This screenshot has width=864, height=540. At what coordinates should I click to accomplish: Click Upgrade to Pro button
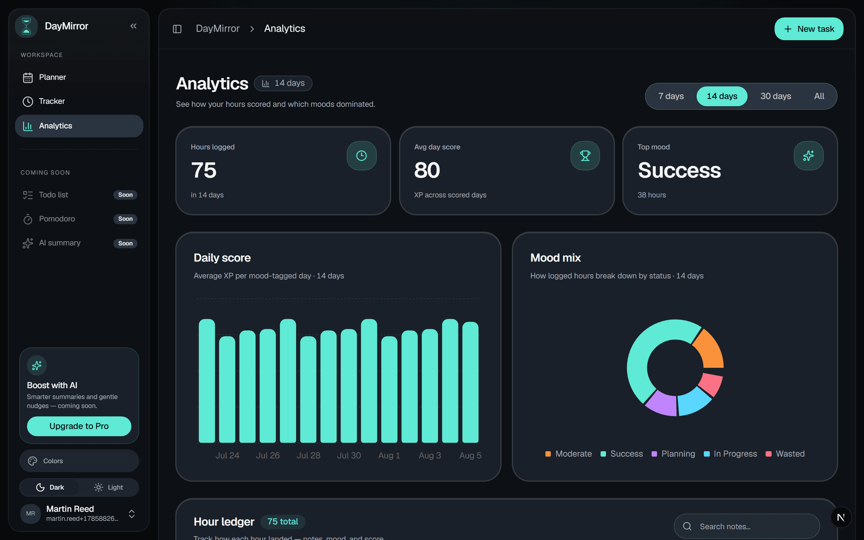point(79,426)
